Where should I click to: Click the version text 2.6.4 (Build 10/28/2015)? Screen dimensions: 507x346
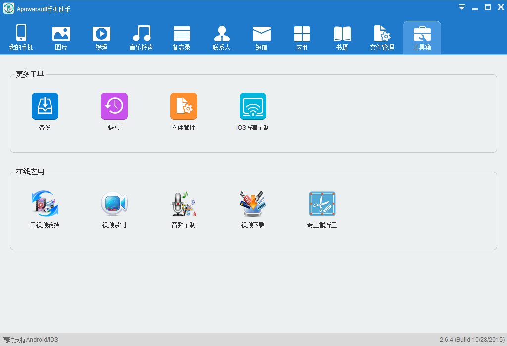click(x=472, y=340)
